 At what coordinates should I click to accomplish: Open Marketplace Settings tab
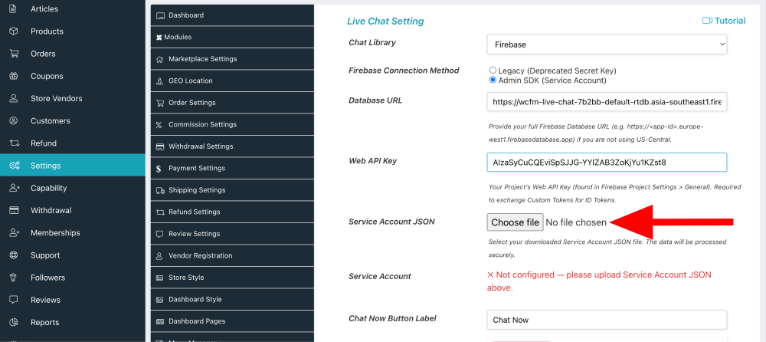tap(202, 59)
